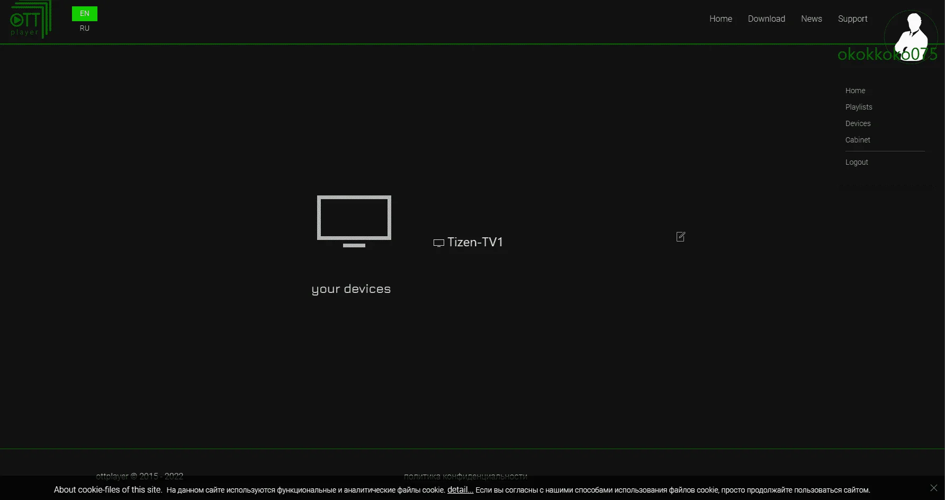The height and width of the screenshot is (500, 945).
Task: Edit the Tizen-TV1 device
Action: (681, 237)
